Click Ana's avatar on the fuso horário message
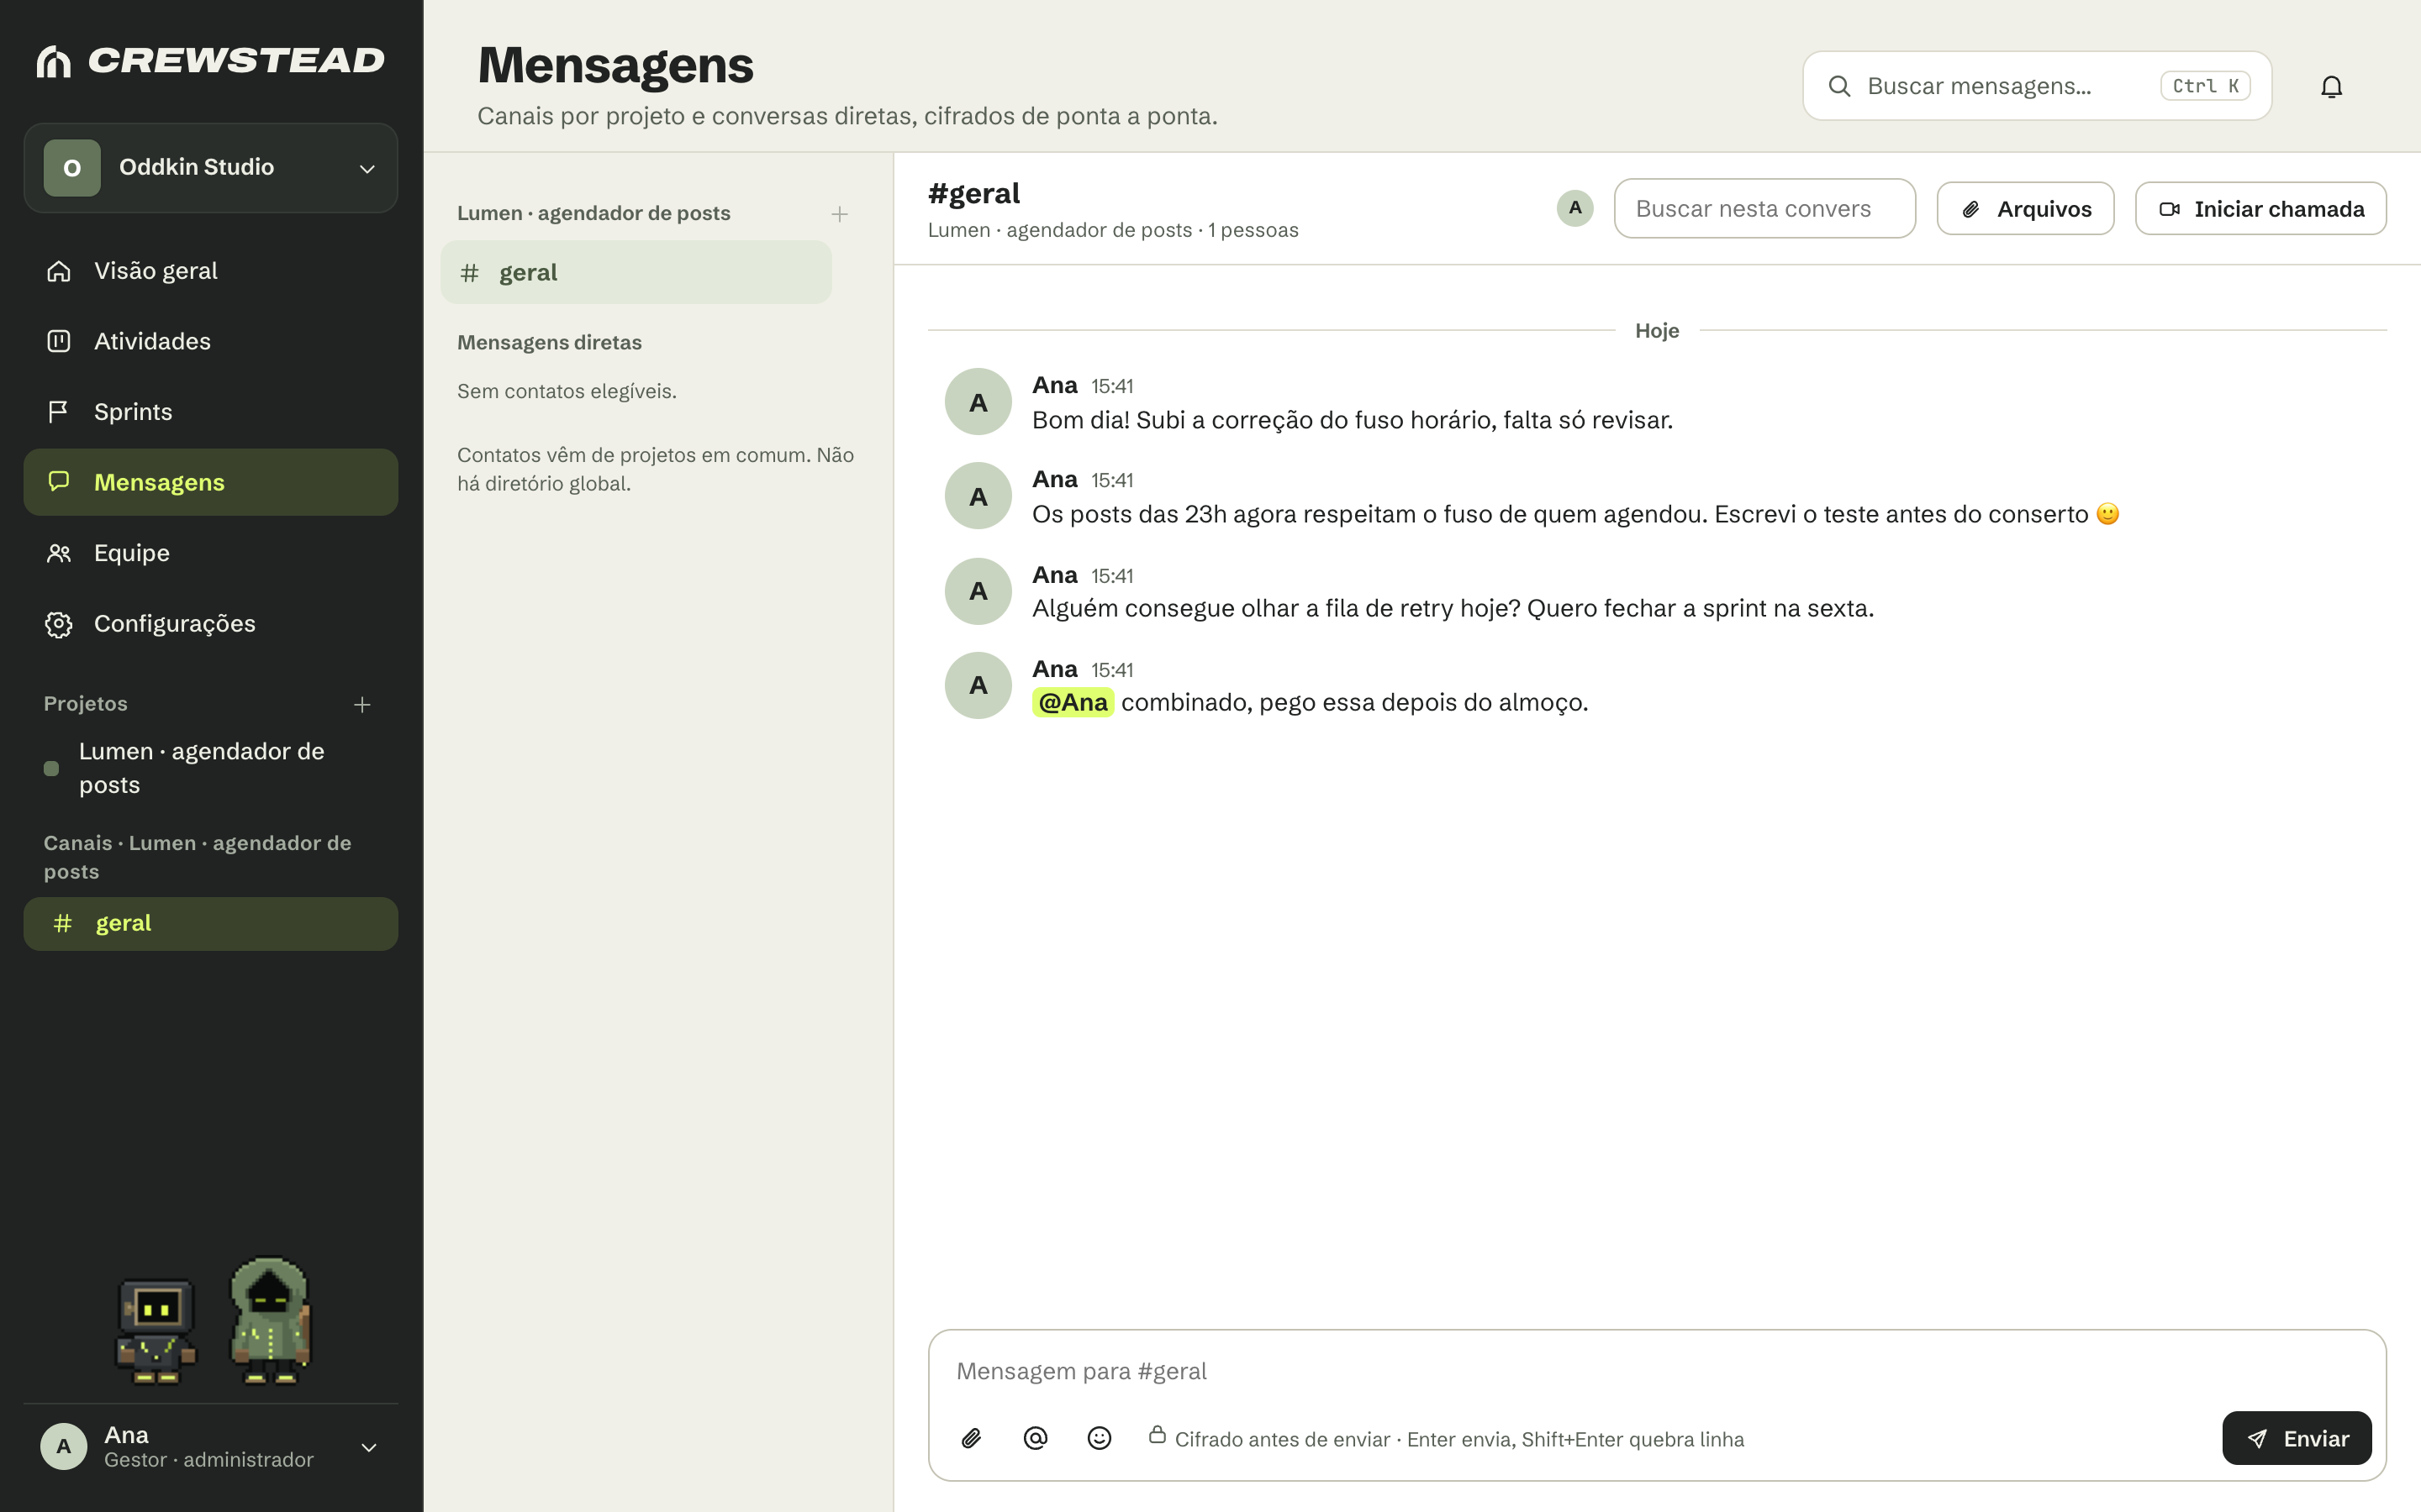Viewport: 2421px width, 1512px height. tap(978, 402)
